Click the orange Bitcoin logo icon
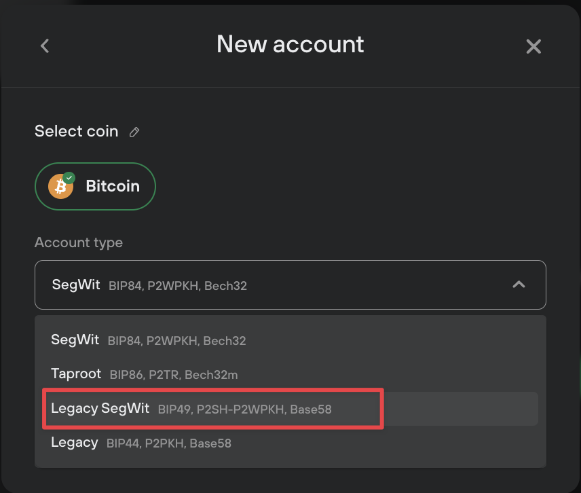 click(x=60, y=187)
